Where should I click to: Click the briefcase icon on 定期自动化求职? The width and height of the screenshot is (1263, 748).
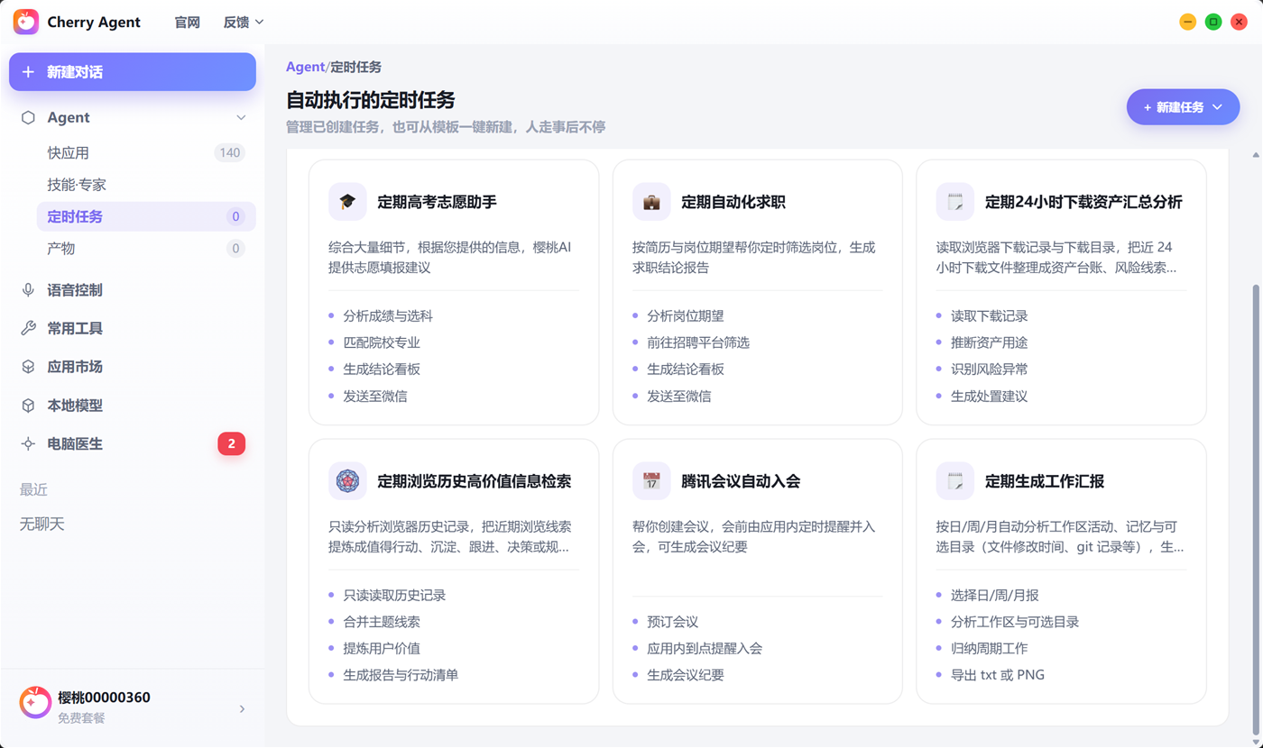click(651, 202)
